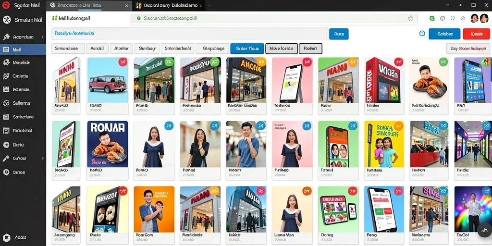Click the Soy storel Aulogom button on the right
The height and width of the screenshot is (246, 492).
[468, 49]
